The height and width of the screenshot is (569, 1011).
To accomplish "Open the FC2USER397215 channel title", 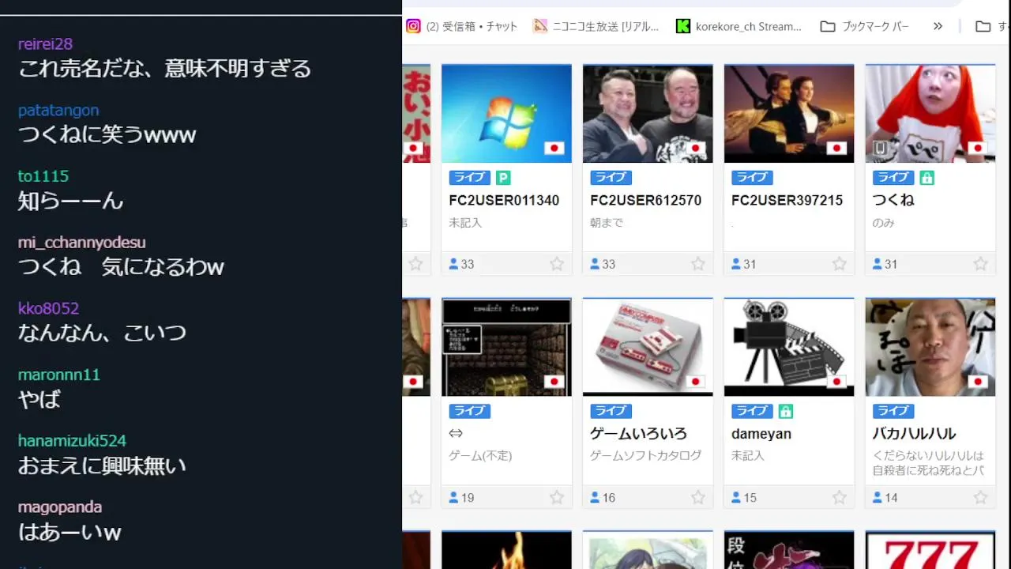I will click(x=787, y=201).
